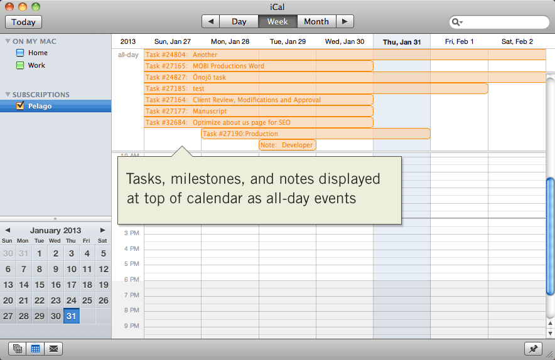Click the Wed, Jan 30 column header
The height and width of the screenshot is (360, 555).
point(345,41)
